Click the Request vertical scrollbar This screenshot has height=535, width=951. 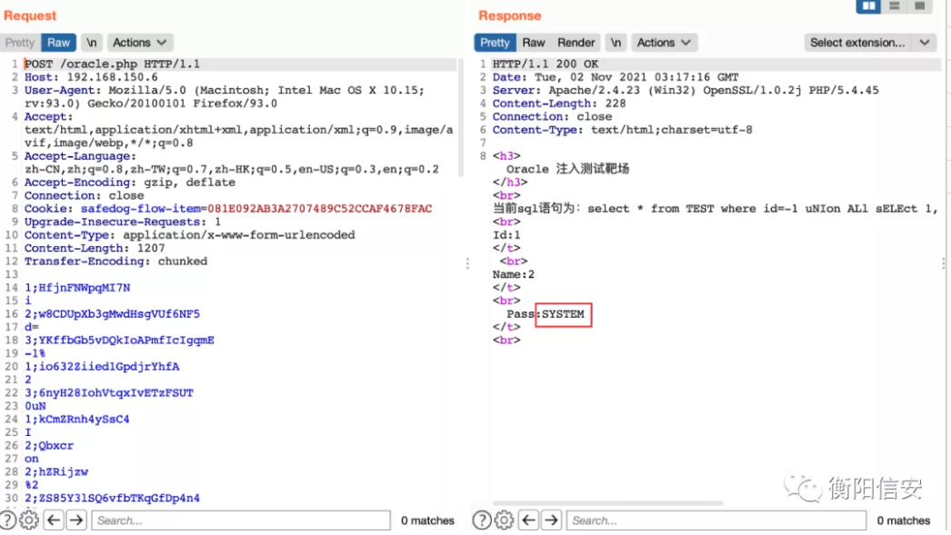pos(461,117)
